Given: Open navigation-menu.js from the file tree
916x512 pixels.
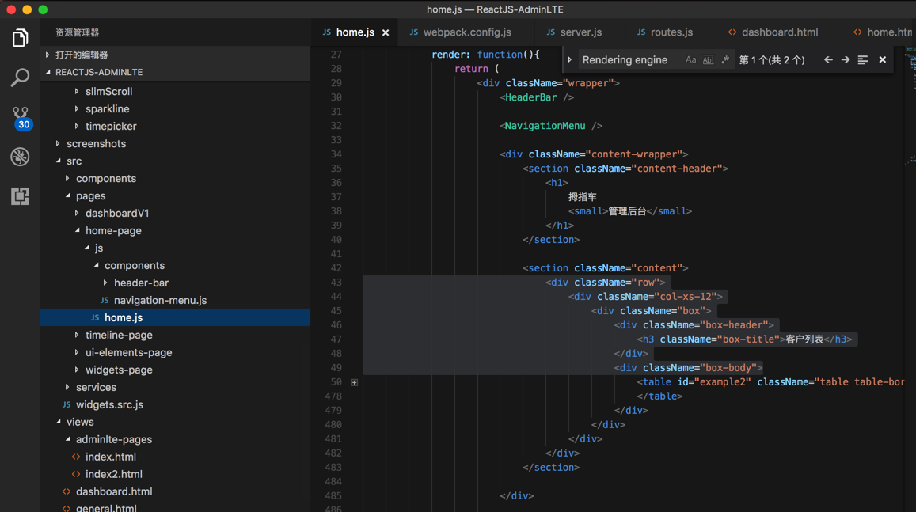Looking at the screenshot, I should point(160,300).
